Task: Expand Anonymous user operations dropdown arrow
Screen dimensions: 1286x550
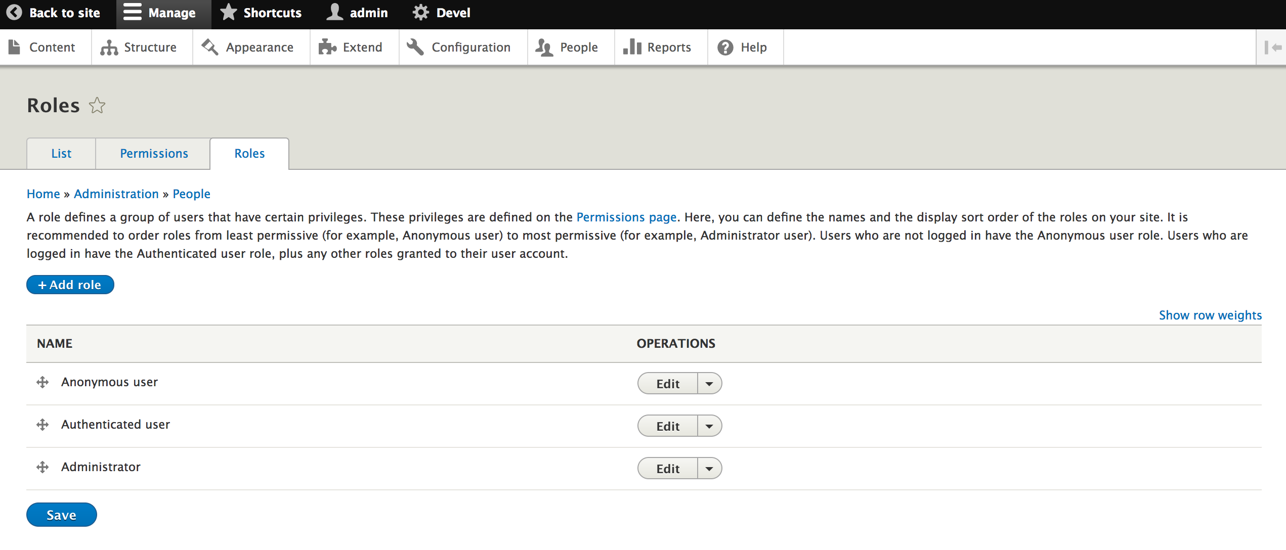Action: [709, 384]
